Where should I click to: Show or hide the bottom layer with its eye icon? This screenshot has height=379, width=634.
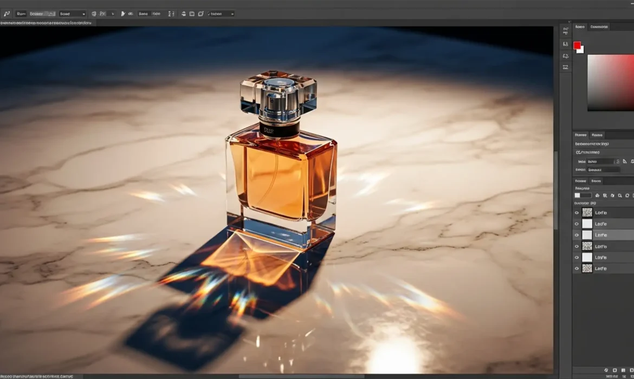point(577,268)
